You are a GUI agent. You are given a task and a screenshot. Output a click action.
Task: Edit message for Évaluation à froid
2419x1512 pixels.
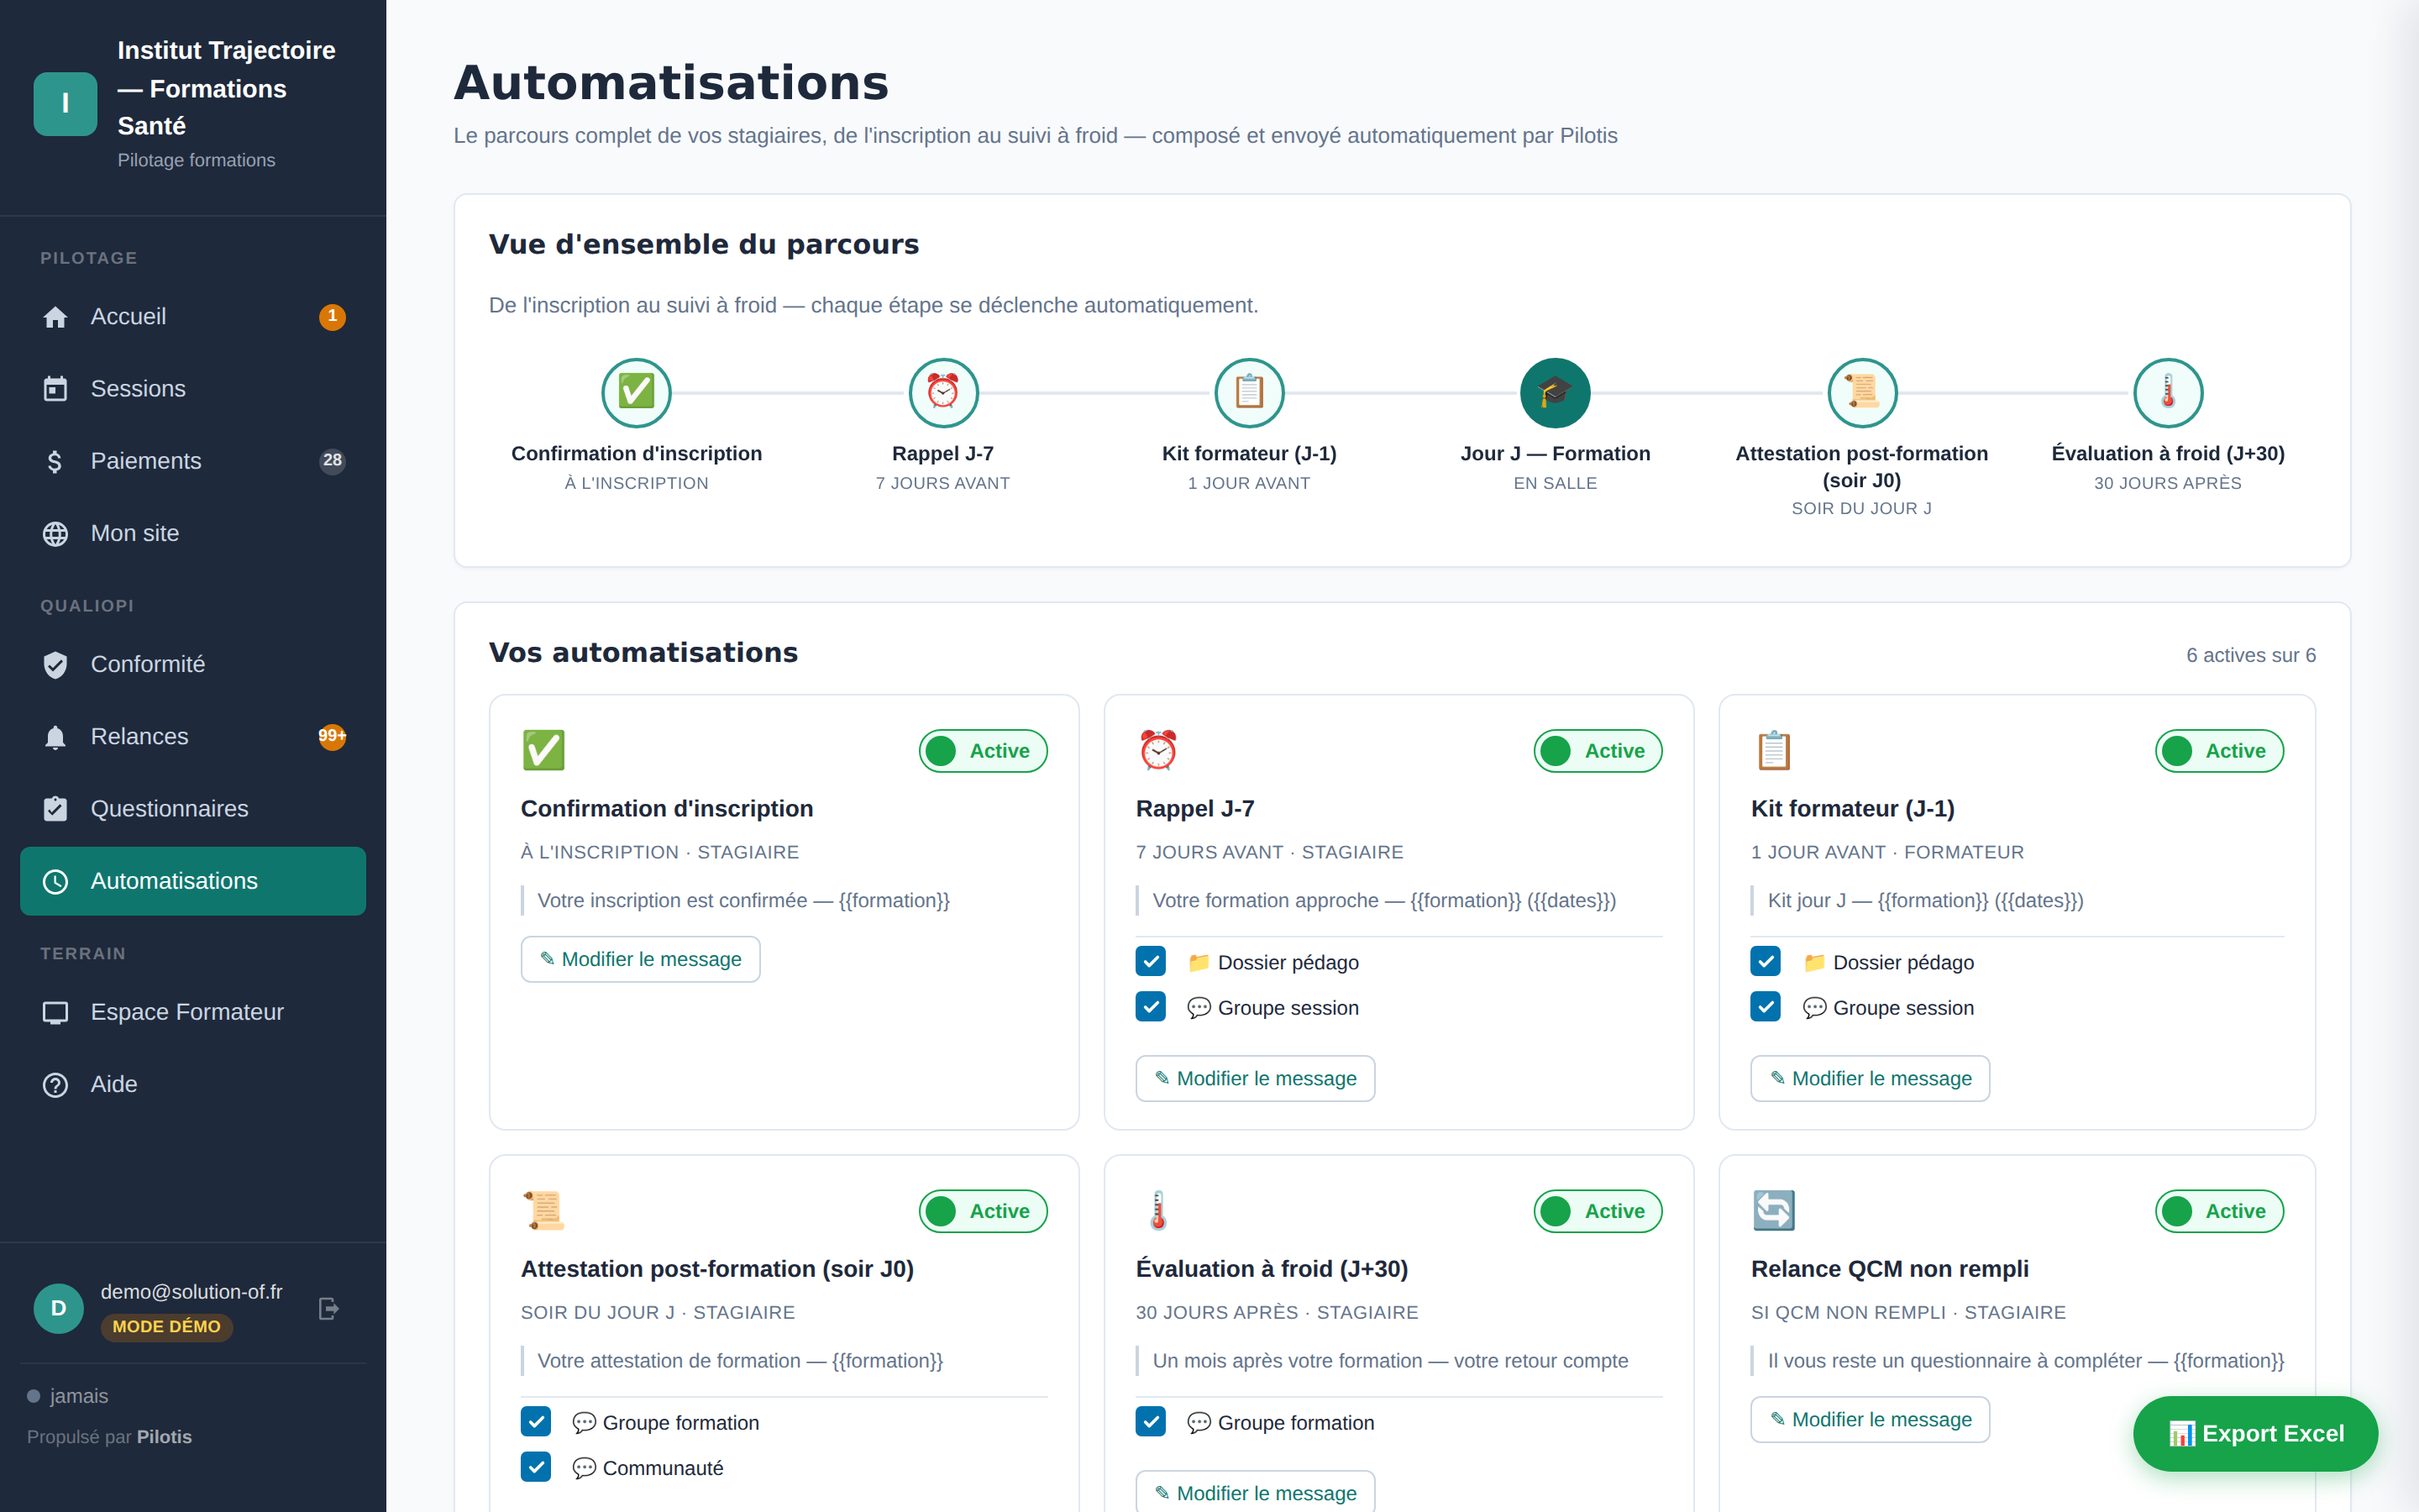click(x=1255, y=1492)
